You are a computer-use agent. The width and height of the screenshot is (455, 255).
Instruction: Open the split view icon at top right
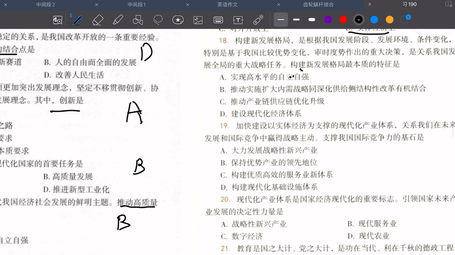(x=448, y=4)
